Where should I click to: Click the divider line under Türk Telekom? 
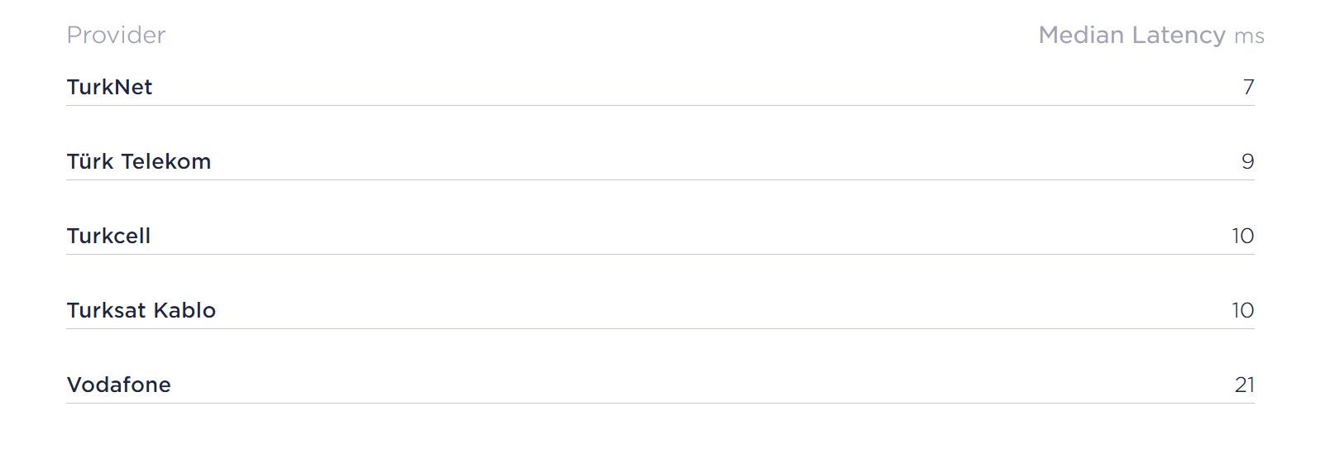[660, 179]
